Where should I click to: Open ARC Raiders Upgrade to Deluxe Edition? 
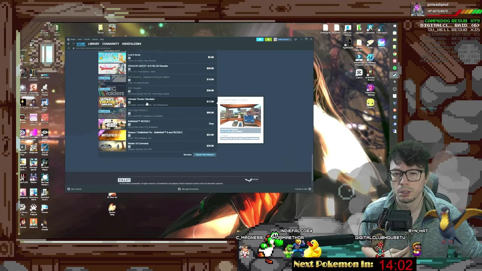[x=157, y=79]
